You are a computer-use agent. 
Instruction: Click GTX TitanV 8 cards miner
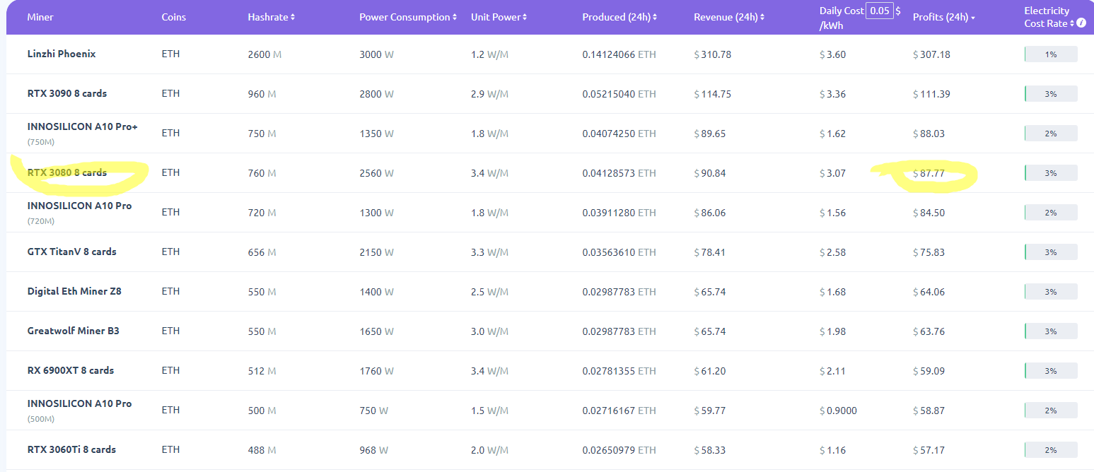pyautogui.click(x=71, y=252)
